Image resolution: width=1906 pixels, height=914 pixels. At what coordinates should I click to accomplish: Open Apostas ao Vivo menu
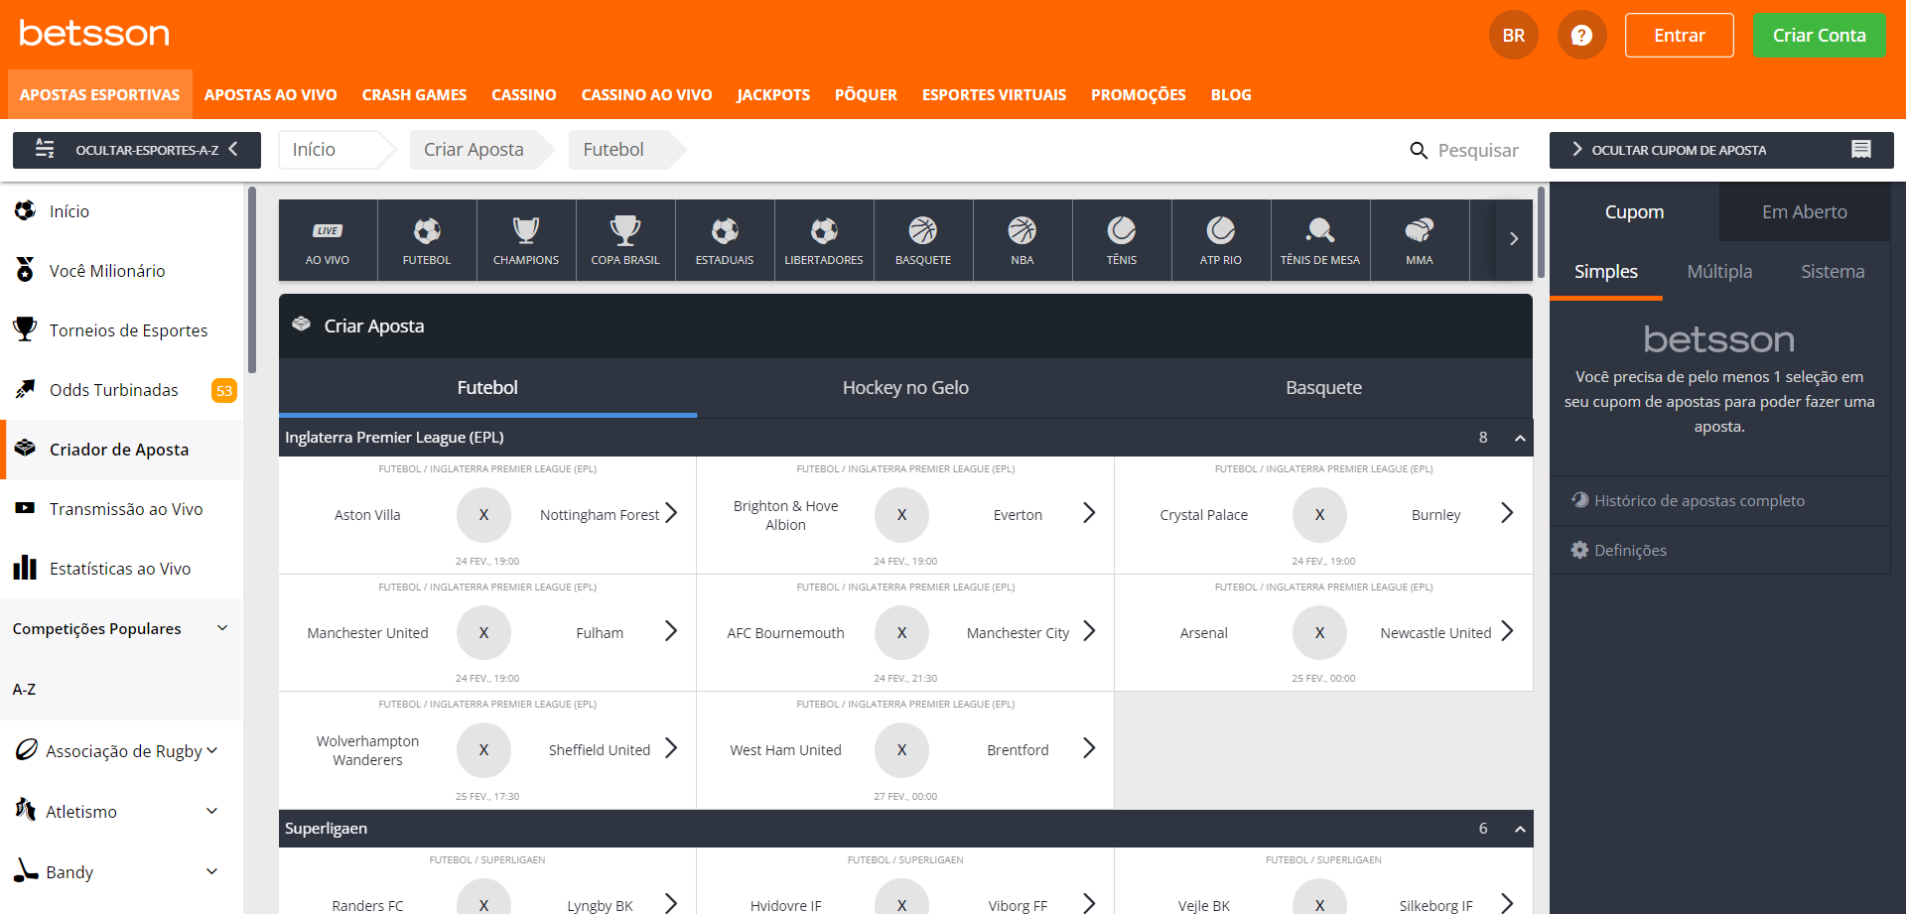271,94
